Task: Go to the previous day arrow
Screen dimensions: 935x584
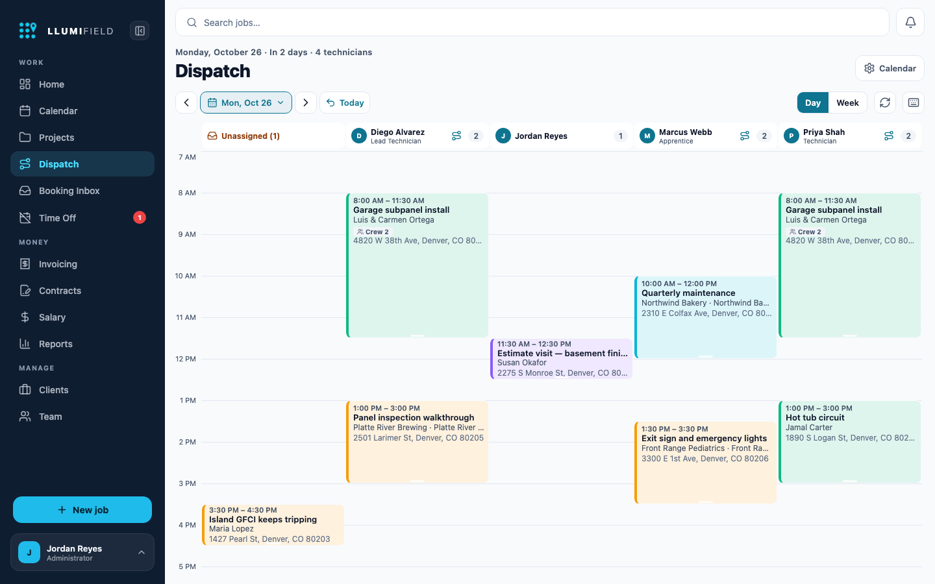Action: (x=186, y=103)
